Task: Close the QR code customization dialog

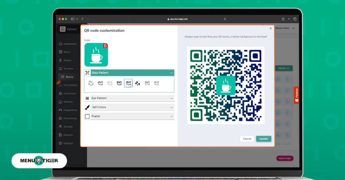Action: coord(271,28)
